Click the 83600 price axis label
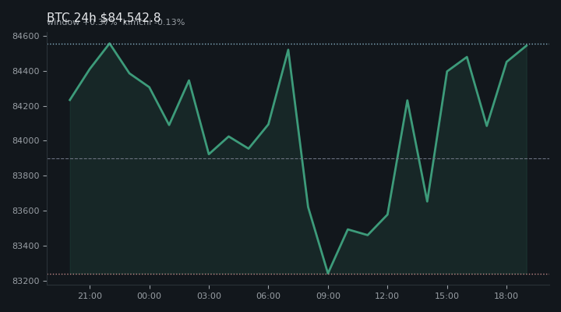The width and height of the screenshot is (561, 312). click(26, 211)
